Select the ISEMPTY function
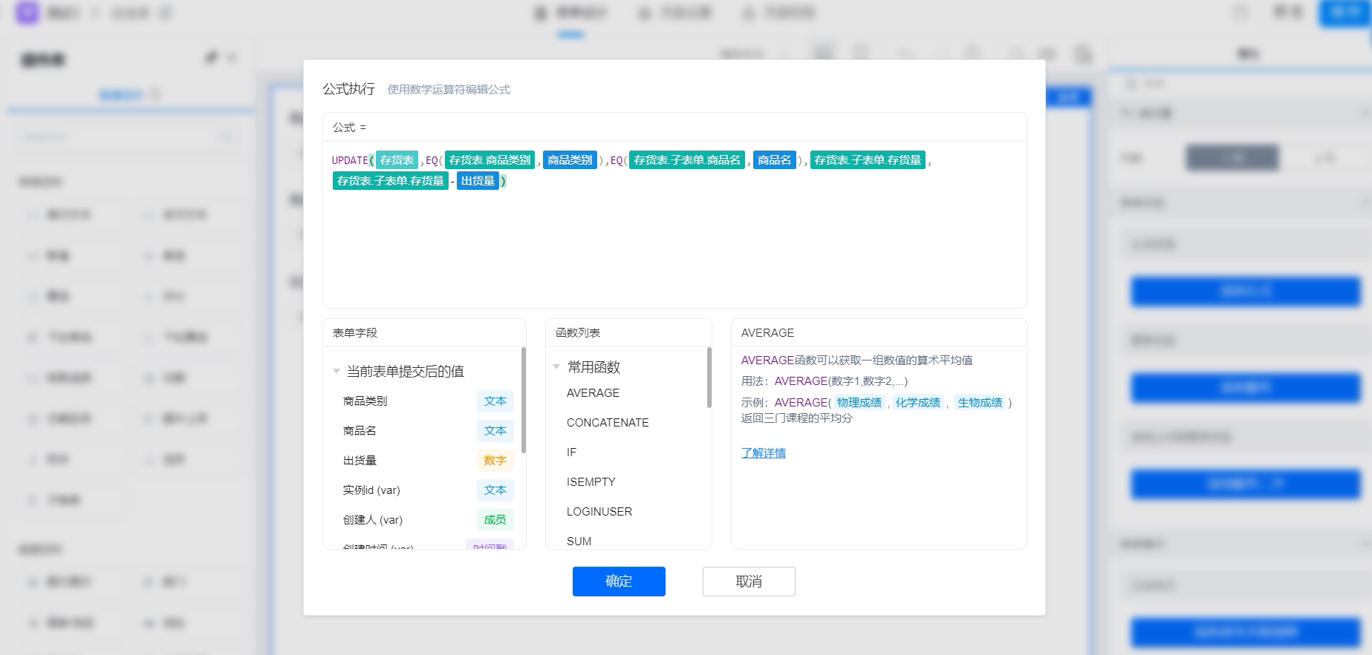The width and height of the screenshot is (1372, 655). [591, 482]
